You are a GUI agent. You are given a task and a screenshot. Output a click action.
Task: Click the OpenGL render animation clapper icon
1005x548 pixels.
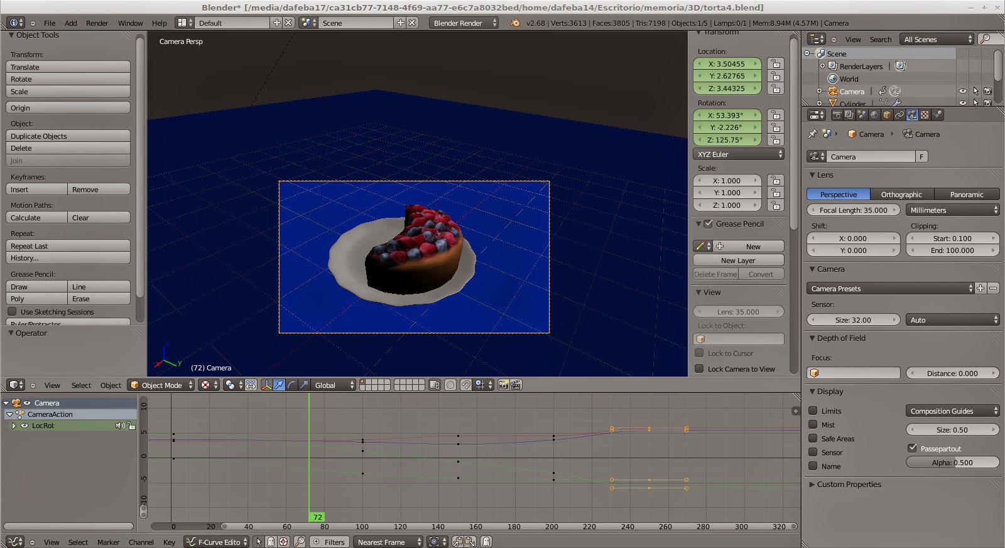point(516,385)
